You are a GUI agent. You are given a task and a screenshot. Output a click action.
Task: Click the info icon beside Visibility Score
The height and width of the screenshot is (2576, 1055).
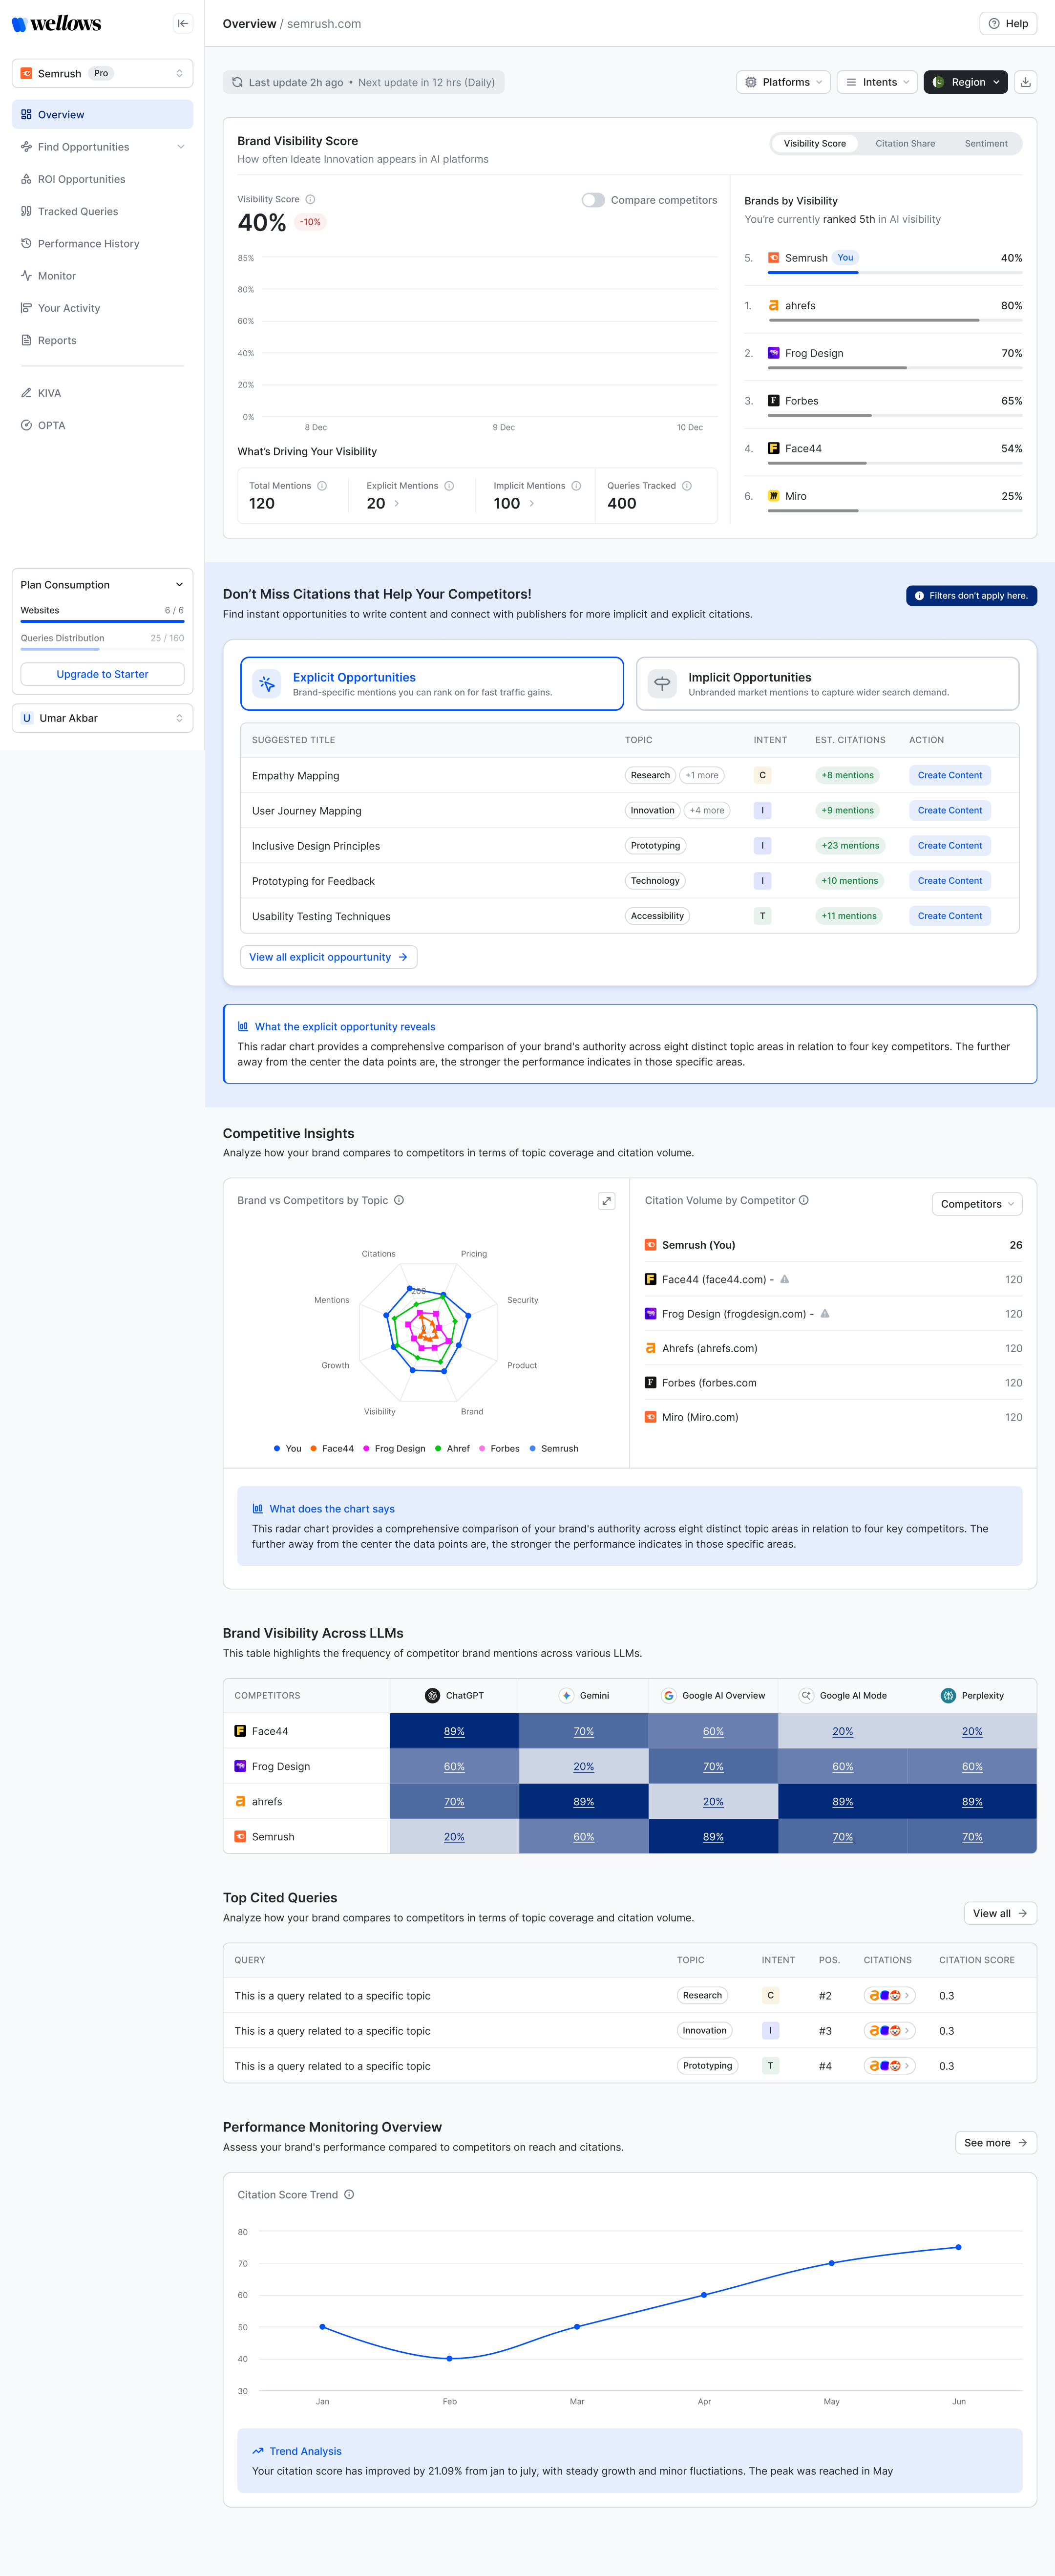point(310,199)
